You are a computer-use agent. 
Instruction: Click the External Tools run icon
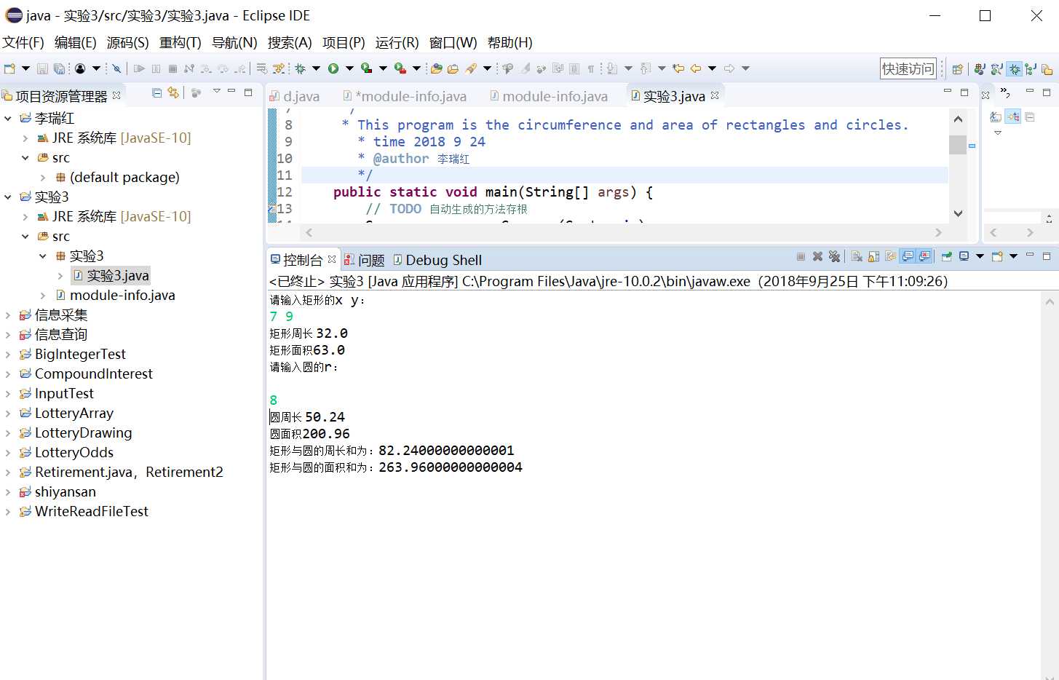(x=400, y=68)
